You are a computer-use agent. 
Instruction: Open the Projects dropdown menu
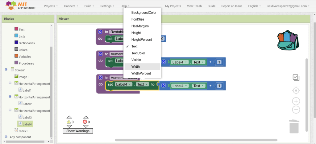pyautogui.click(x=51, y=6)
